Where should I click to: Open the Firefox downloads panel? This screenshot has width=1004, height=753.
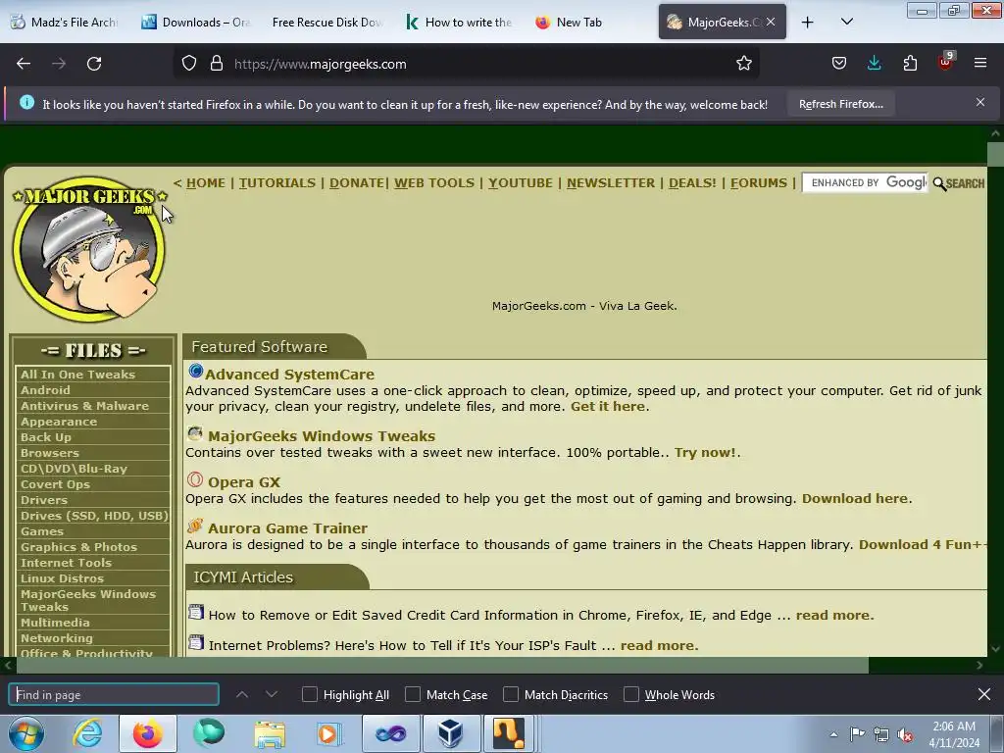(874, 64)
